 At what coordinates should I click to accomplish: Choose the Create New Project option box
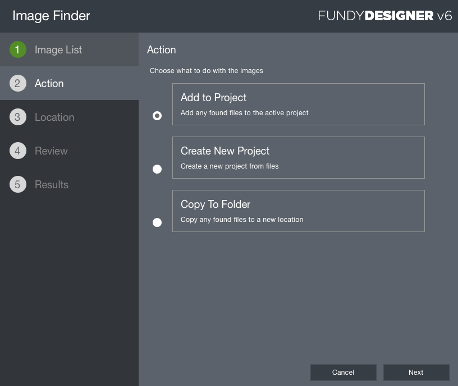tap(298, 157)
